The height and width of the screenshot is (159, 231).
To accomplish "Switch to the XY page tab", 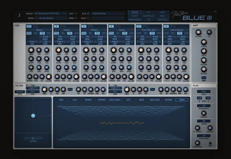I will (x=148, y=12).
